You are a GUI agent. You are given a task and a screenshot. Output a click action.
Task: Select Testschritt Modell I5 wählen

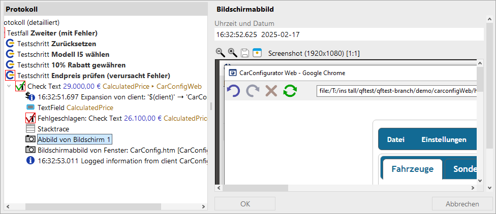63,54
